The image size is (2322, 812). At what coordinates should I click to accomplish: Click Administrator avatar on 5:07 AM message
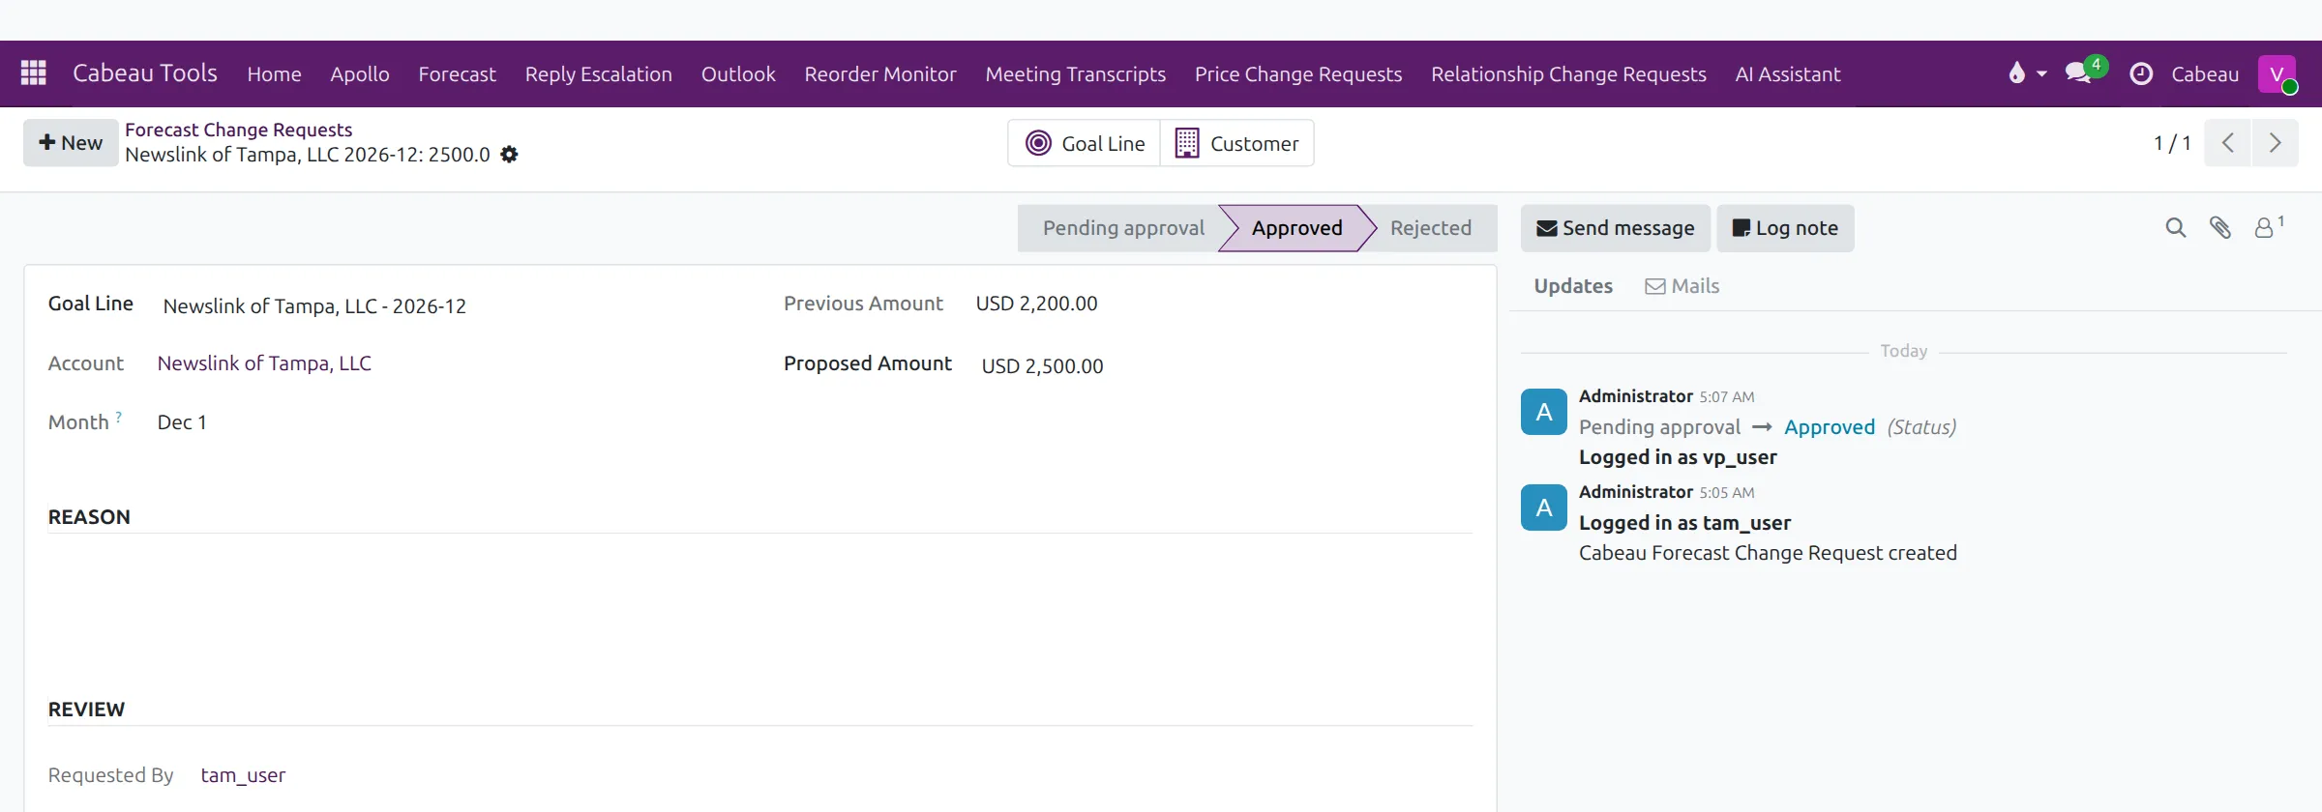(x=1543, y=412)
